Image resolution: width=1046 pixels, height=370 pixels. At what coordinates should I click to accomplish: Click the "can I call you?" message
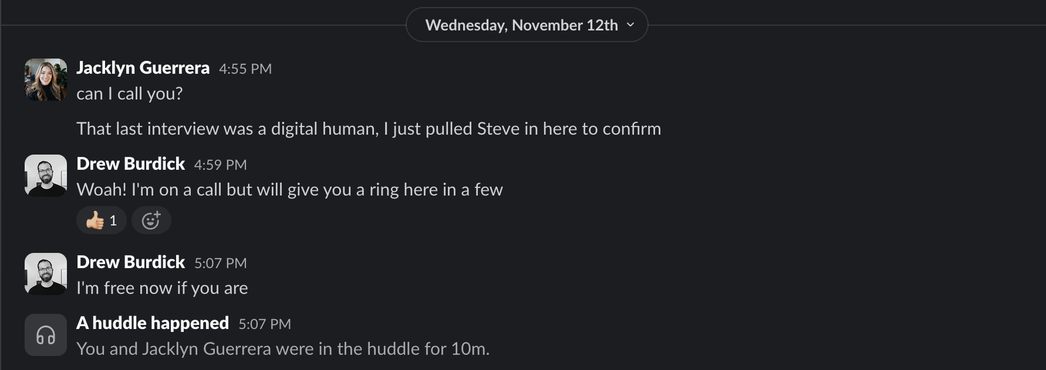click(x=129, y=94)
